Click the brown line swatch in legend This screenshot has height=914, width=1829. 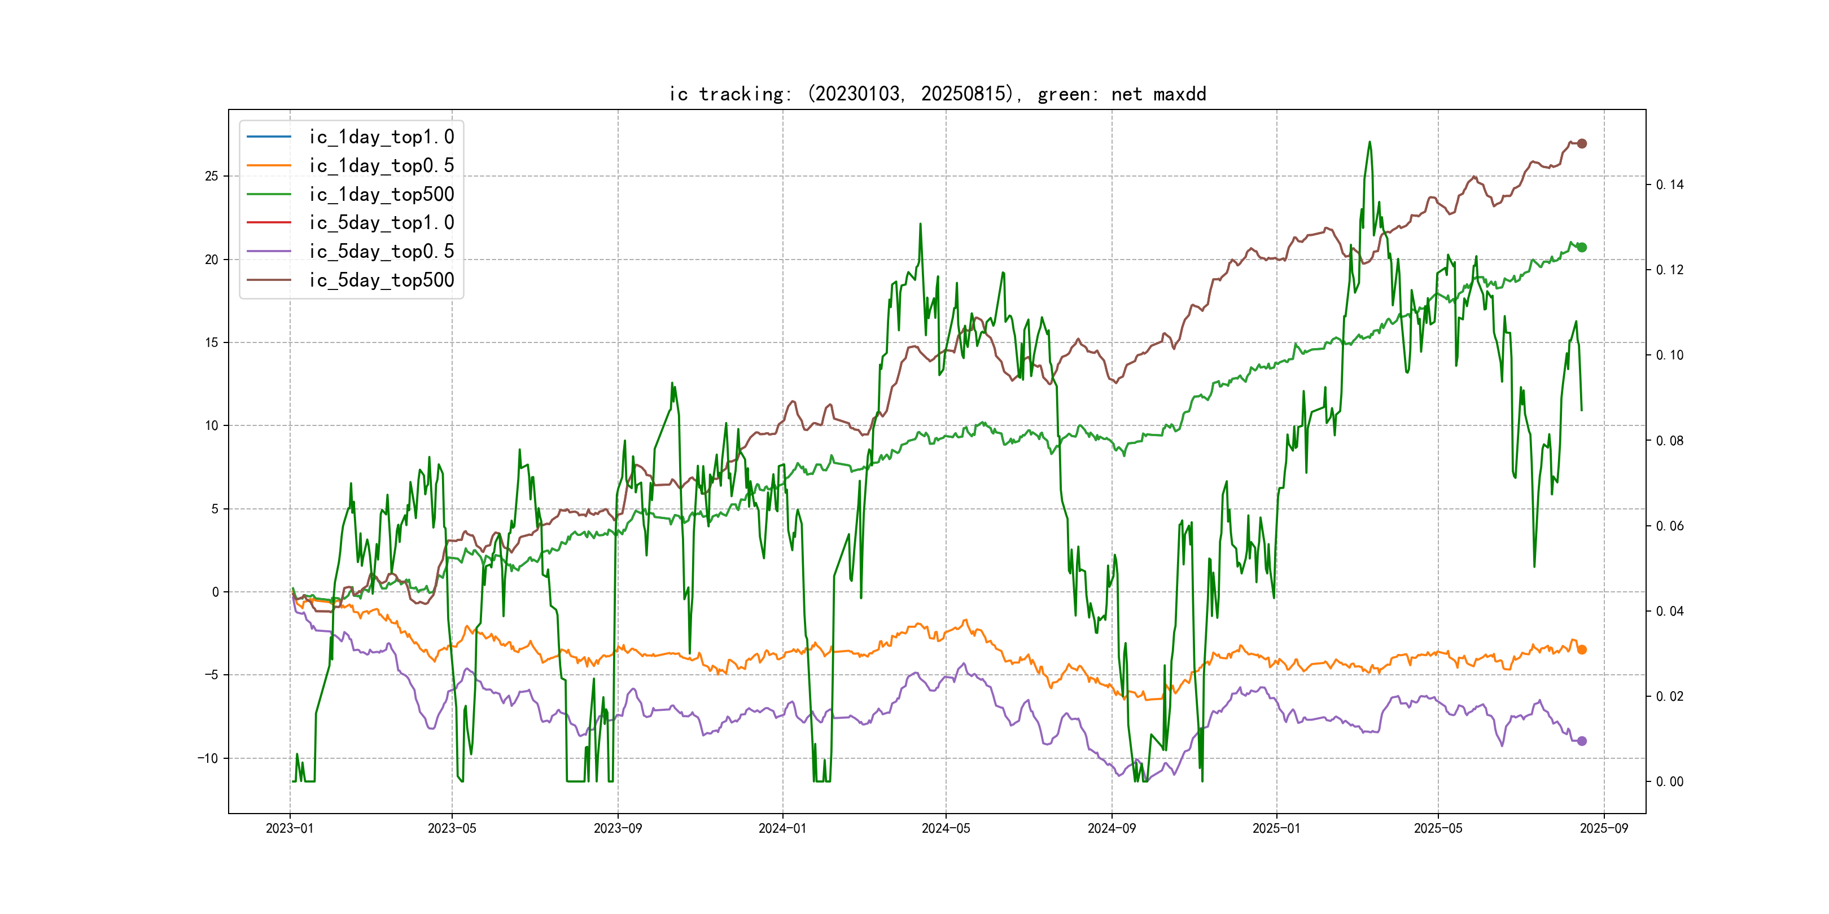point(268,280)
